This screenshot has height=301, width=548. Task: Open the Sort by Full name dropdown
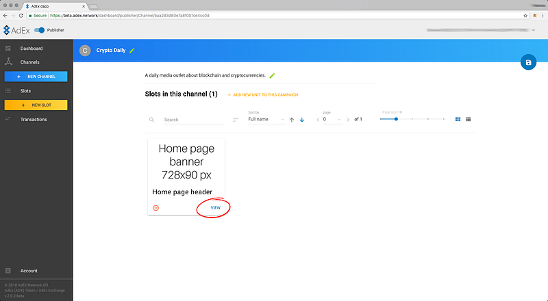coord(266,120)
